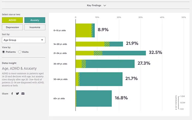Select the Depression condition button
Viewport: 192px width, 120px height.
(x=12, y=27)
